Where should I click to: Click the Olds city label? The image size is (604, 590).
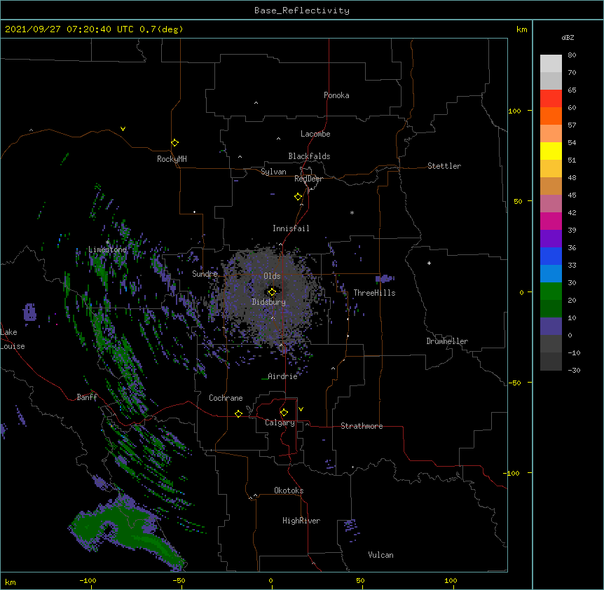272,276
